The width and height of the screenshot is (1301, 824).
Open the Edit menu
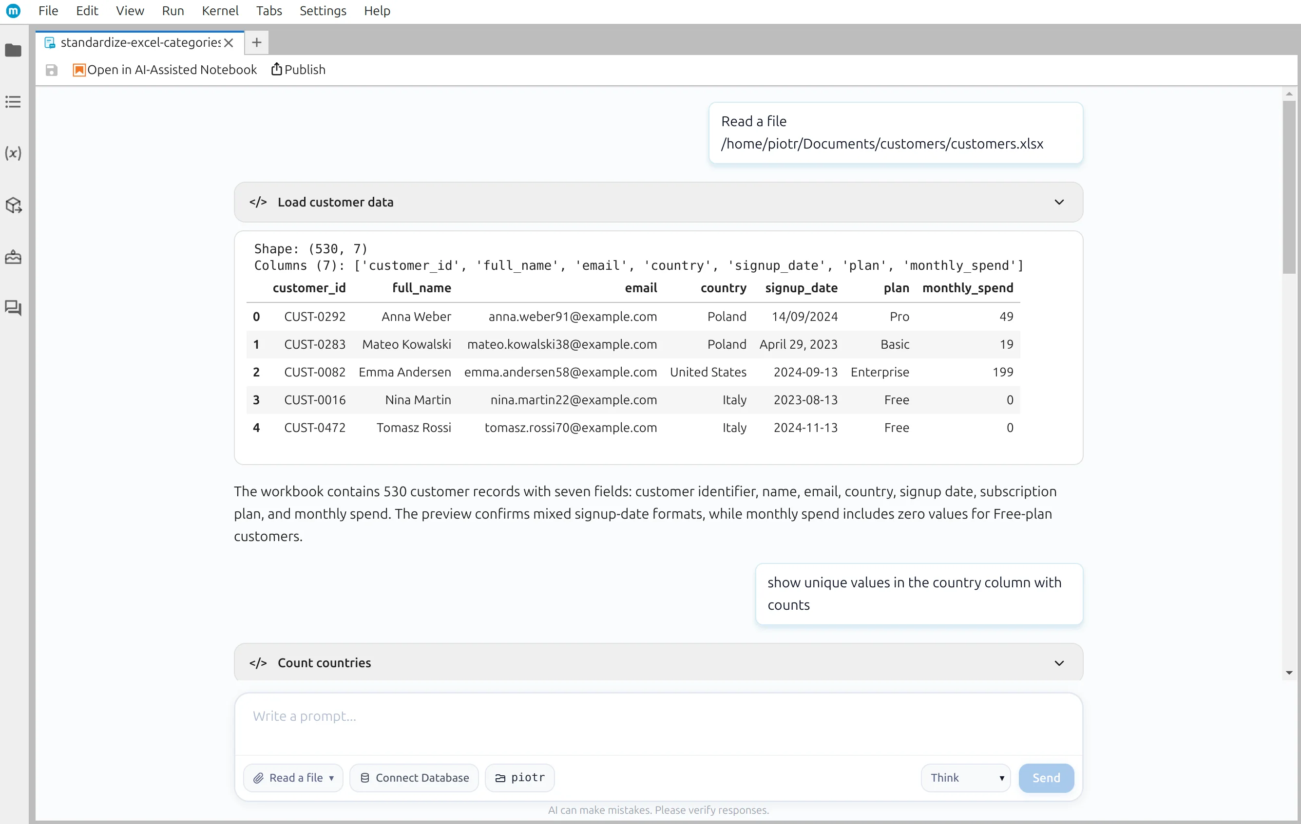87,11
